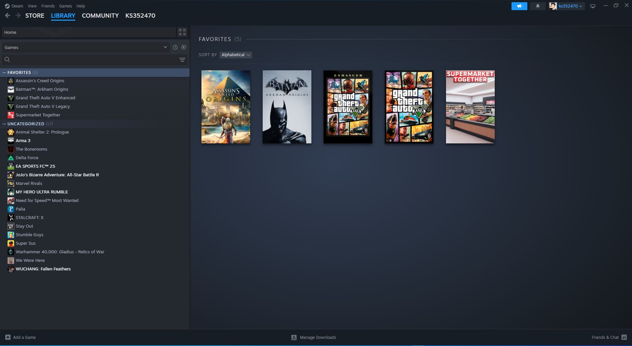Sort by recent activity clock icon
Screen dimensions: 632x346
[175, 47]
